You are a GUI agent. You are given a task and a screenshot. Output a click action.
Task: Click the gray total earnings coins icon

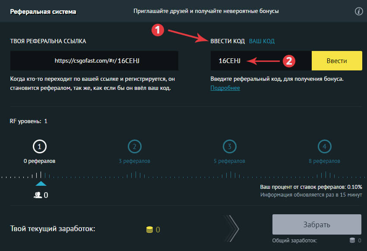tap(352, 241)
